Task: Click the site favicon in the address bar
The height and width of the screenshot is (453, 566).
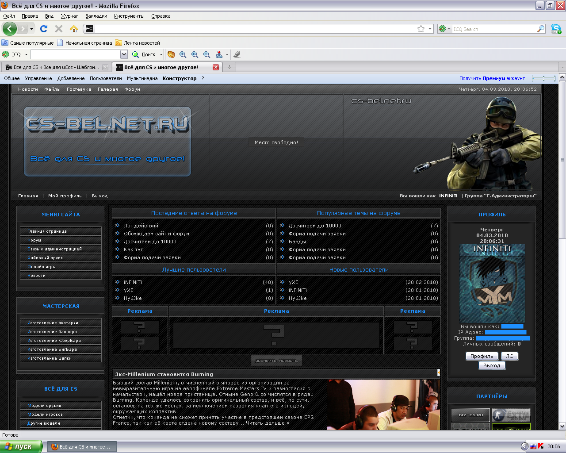Action: click(89, 29)
